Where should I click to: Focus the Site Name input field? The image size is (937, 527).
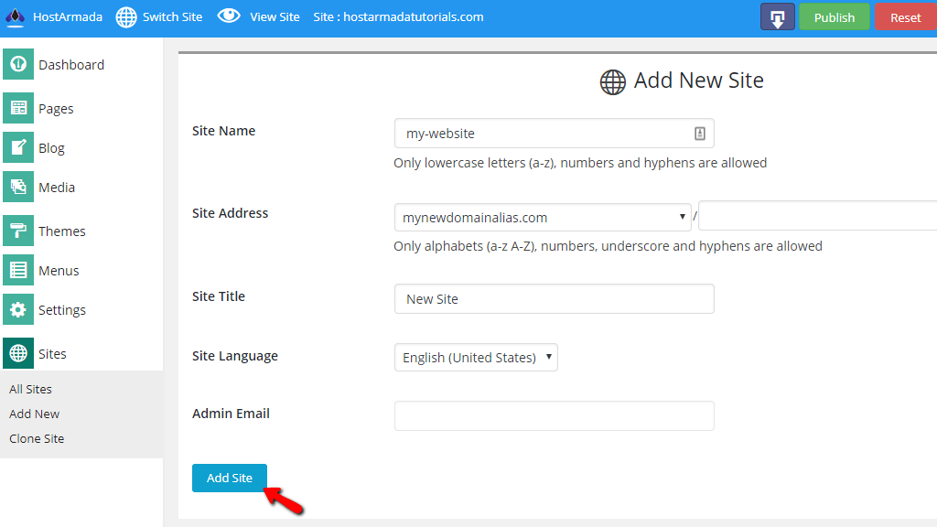pyautogui.click(x=554, y=134)
